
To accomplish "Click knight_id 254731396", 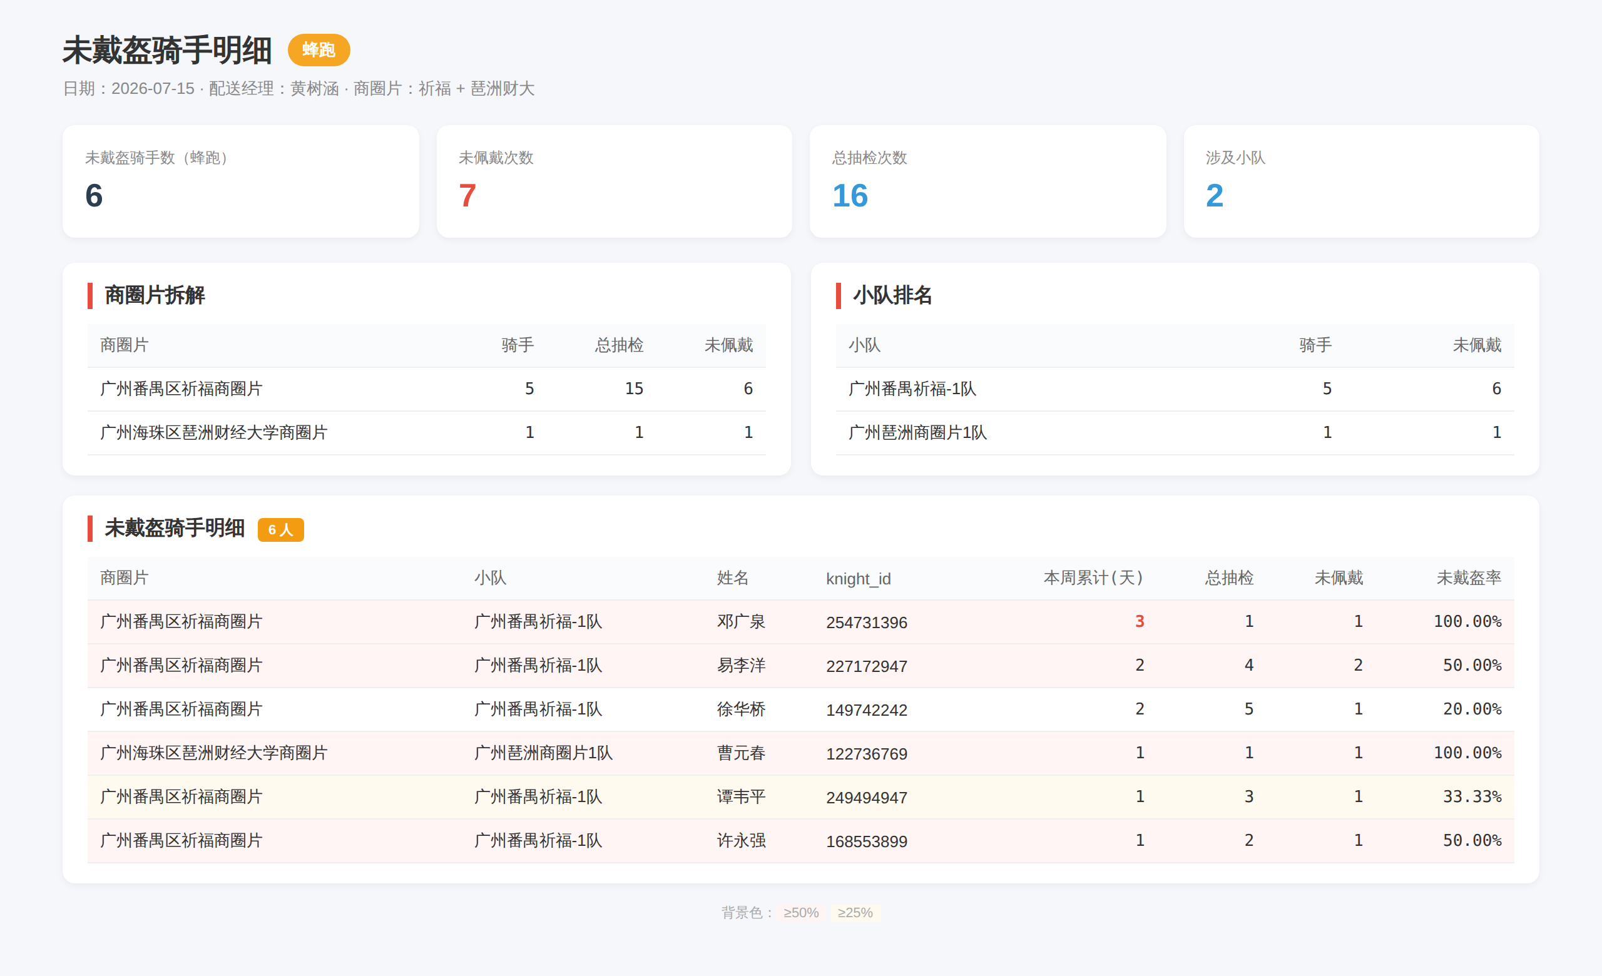I will [867, 623].
